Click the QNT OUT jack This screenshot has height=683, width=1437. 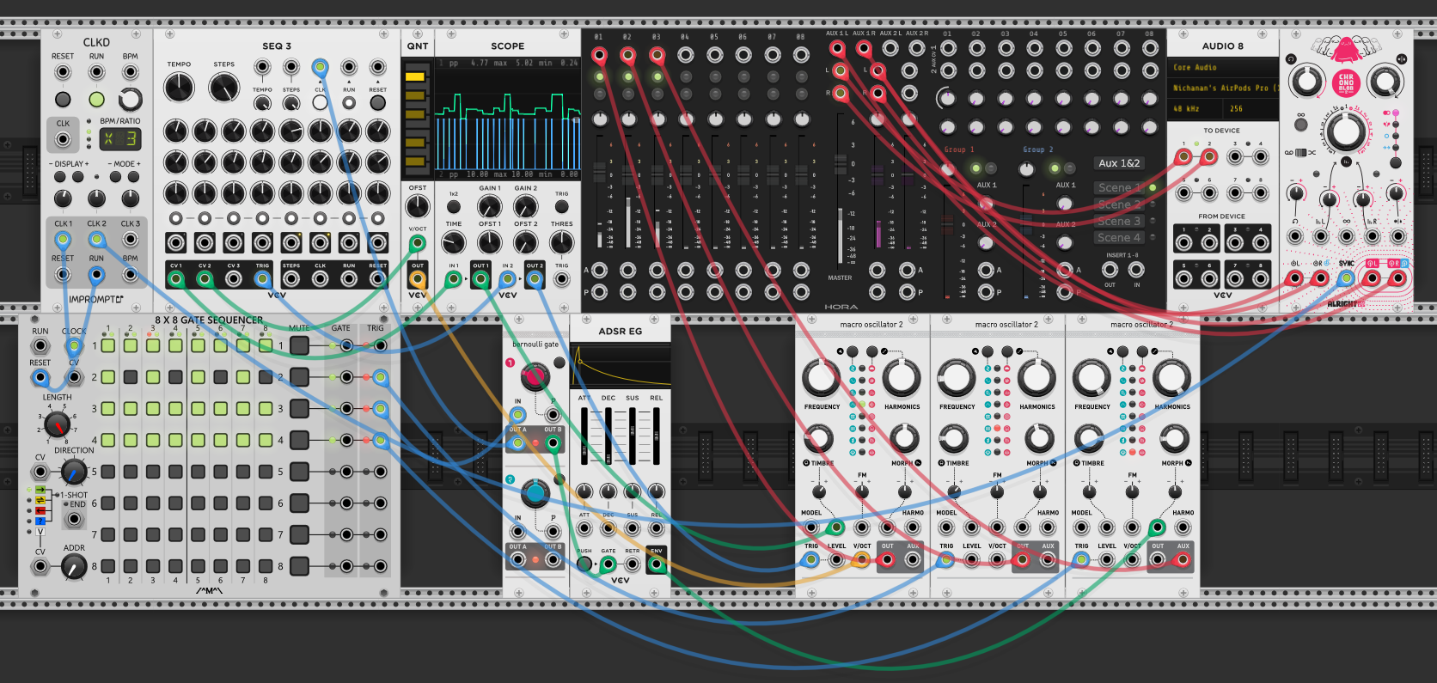pos(418,279)
